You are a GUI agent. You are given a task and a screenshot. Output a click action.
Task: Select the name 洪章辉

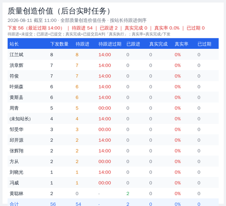[16, 65]
